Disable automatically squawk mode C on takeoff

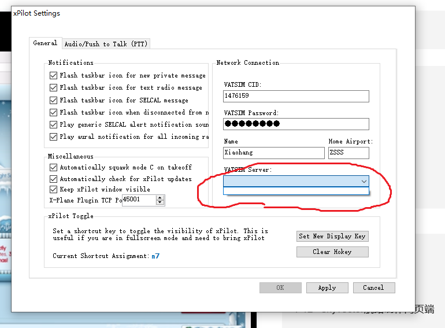(53, 168)
